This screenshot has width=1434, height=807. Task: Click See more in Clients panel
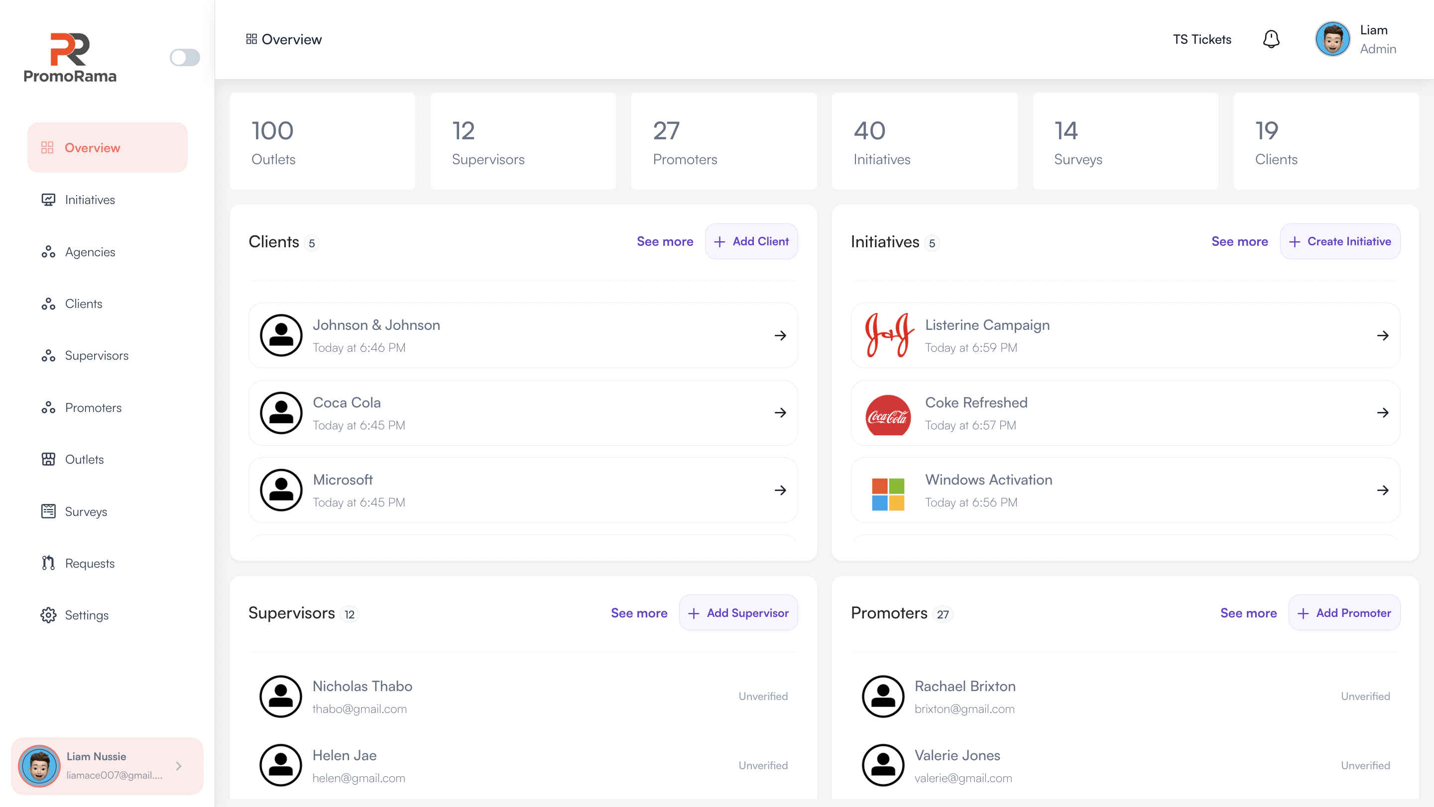point(665,241)
